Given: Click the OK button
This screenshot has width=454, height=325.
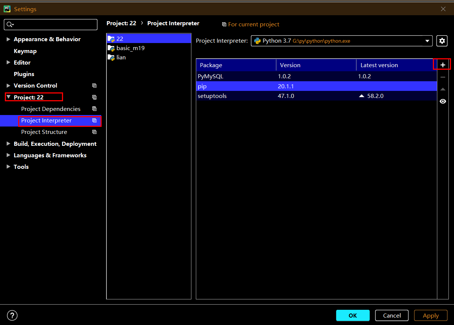Looking at the screenshot, I should coord(353,315).
